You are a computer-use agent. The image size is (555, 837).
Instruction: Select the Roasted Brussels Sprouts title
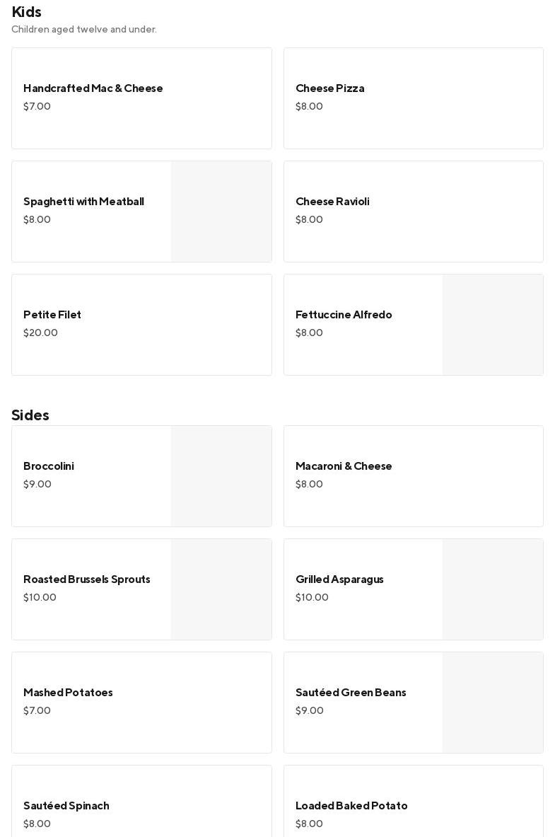pos(86,579)
